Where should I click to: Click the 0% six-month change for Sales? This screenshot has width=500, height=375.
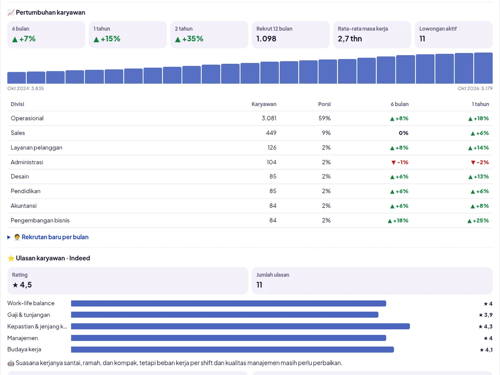point(404,133)
